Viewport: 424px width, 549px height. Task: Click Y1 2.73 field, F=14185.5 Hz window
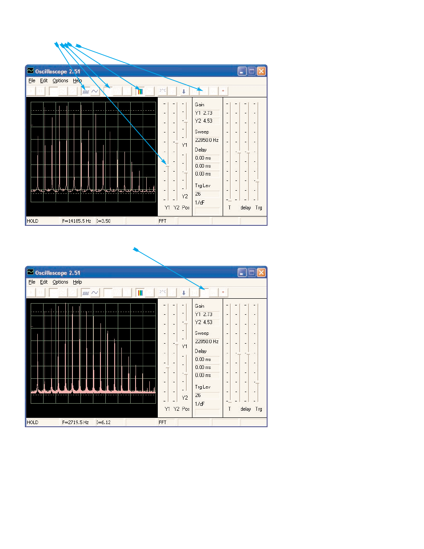click(x=207, y=113)
